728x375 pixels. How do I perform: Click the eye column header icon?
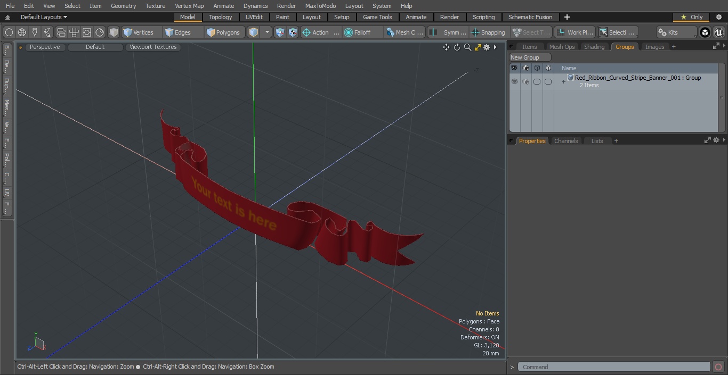[514, 68]
